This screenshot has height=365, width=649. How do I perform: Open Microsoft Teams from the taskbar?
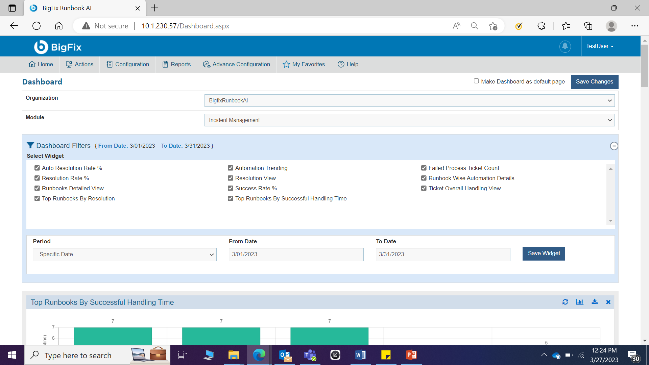[310, 355]
